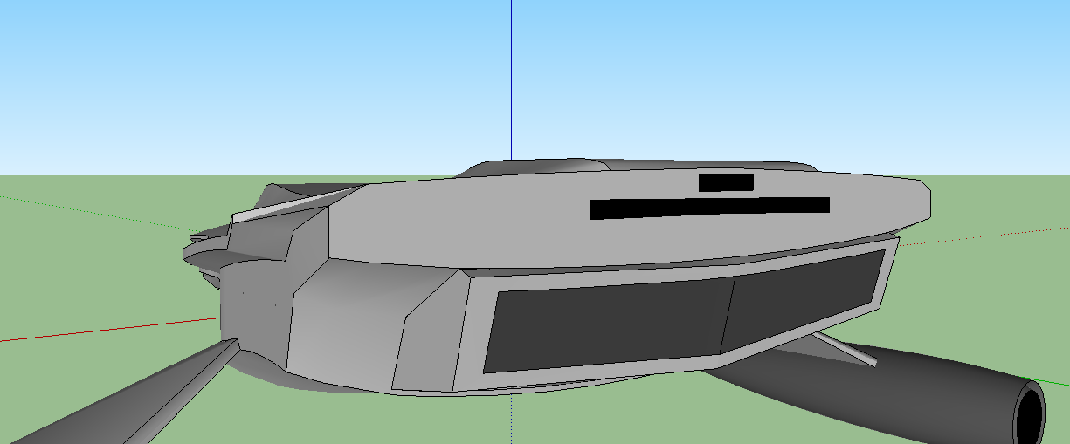The image size is (1070, 444).
Task: Click the long black strip on the roof
Action: click(709, 208)
